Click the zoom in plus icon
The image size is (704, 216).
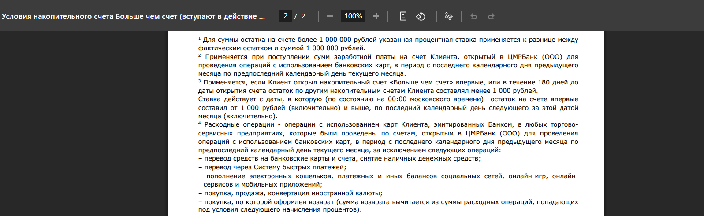(x=376, y=16)
